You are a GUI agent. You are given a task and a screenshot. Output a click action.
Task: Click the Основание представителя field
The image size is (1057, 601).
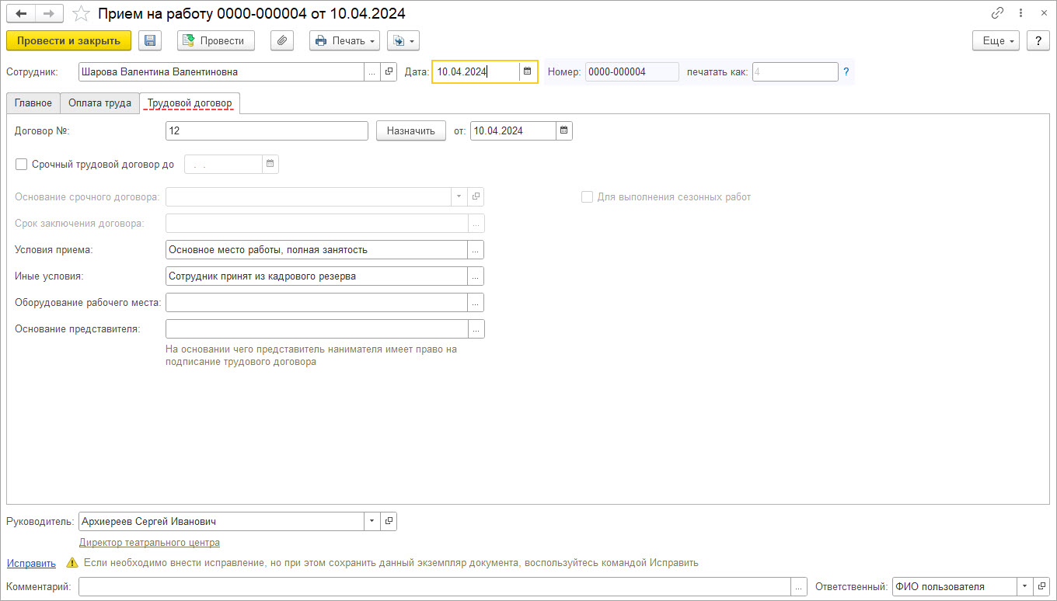point(316,329)
